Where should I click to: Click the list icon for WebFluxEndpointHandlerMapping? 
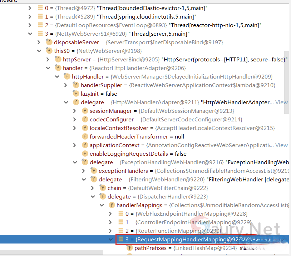[x=120, y=214]
